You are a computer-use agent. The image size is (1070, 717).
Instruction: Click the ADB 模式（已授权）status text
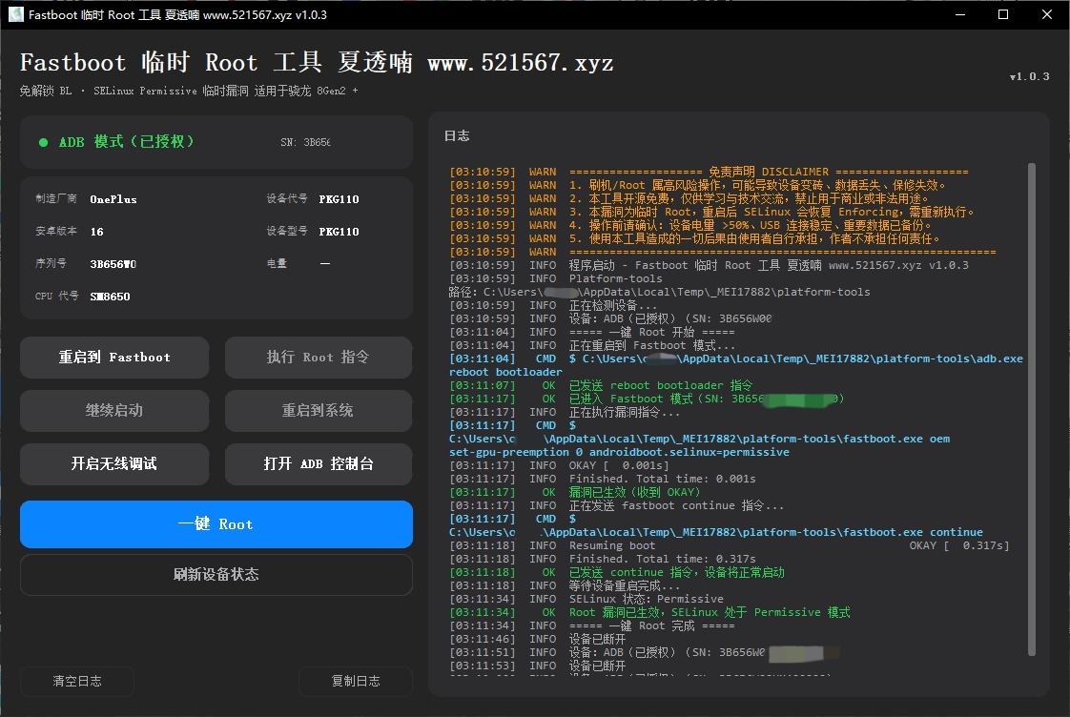coord(126,142)
